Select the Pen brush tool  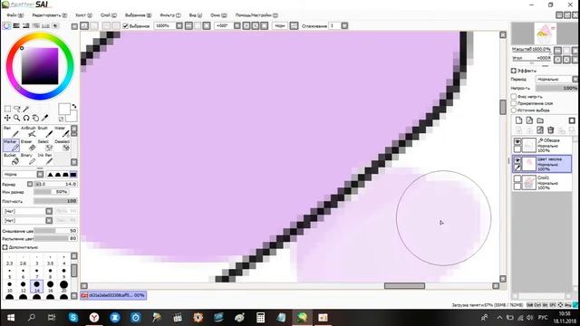[x=11, y=131]
